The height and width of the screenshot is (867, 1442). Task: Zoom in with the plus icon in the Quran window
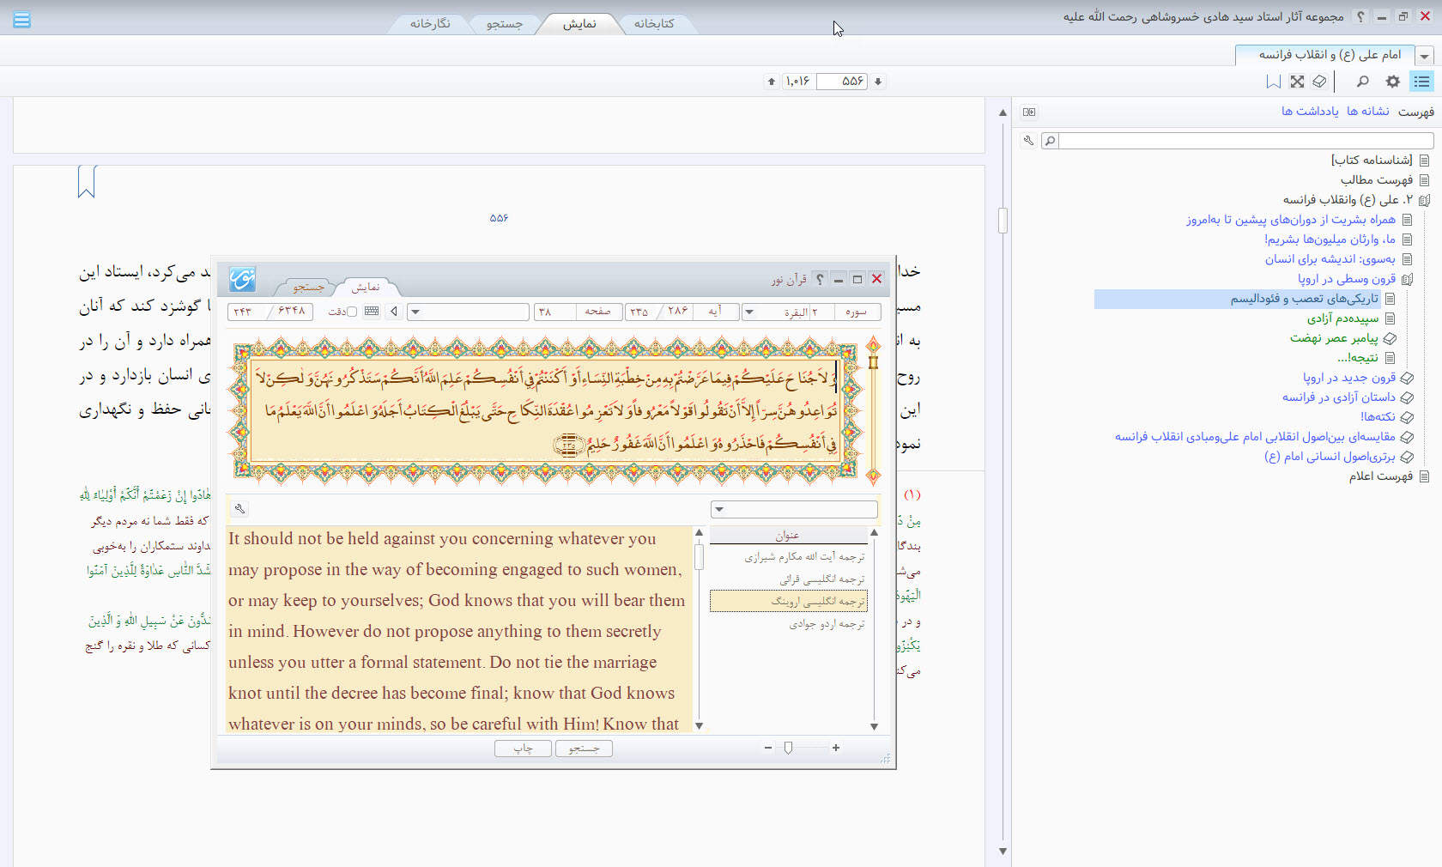pyautogui.click(x=836, y=748)
